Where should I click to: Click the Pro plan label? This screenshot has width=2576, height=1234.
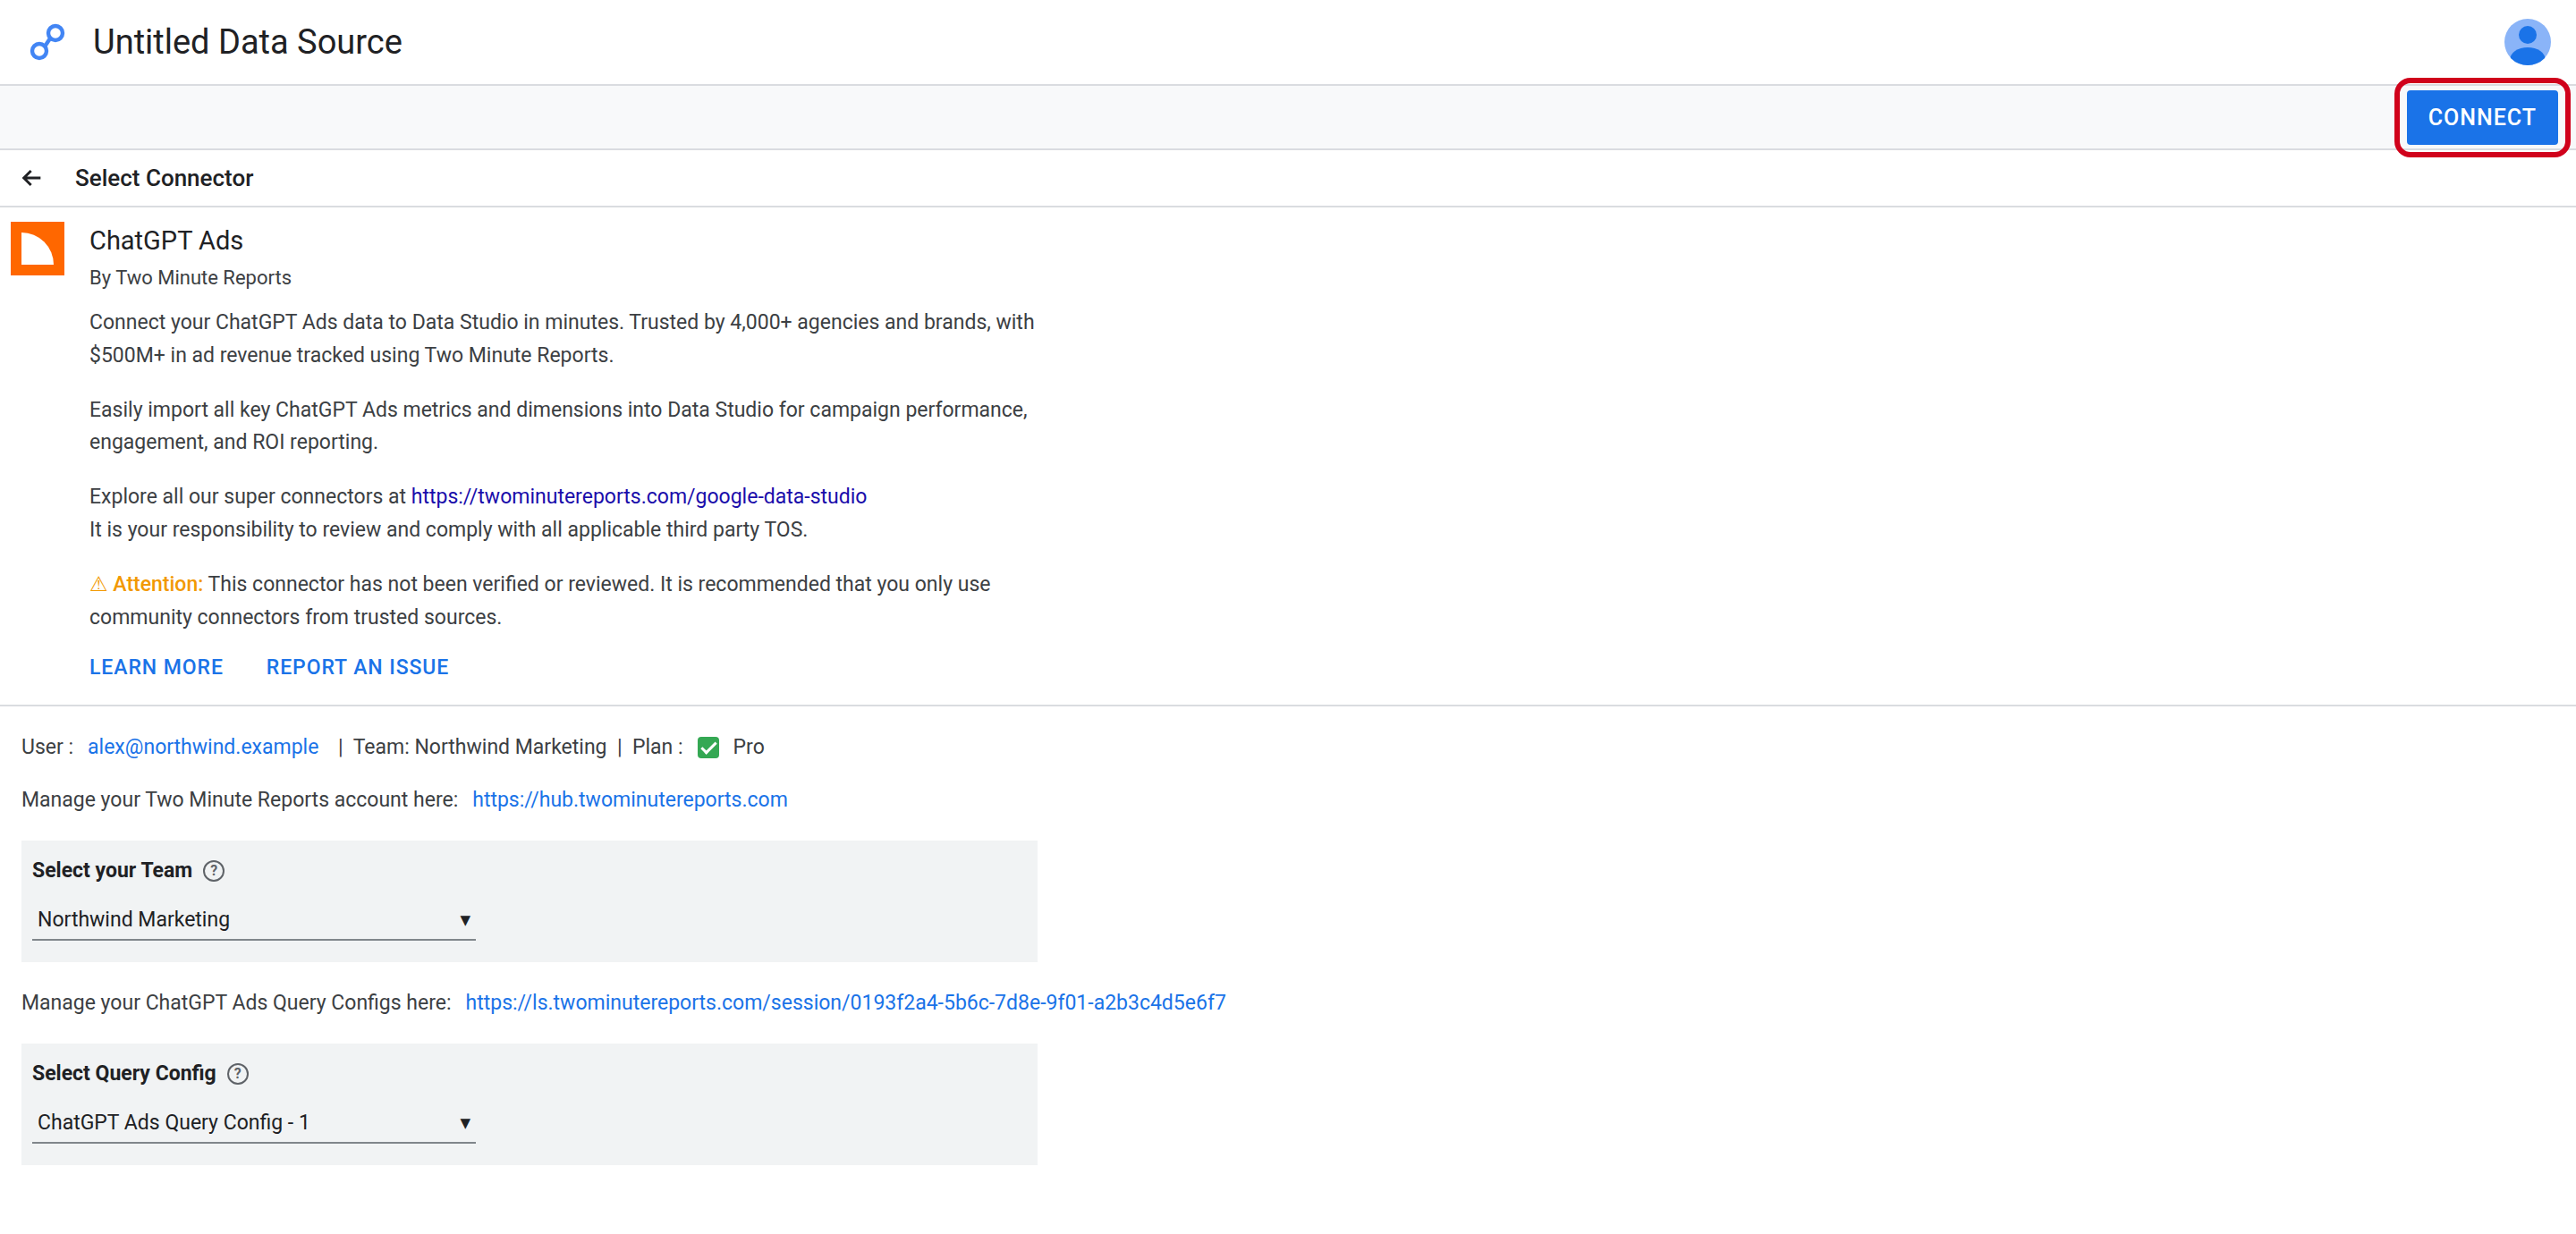[x=748, y=747]
